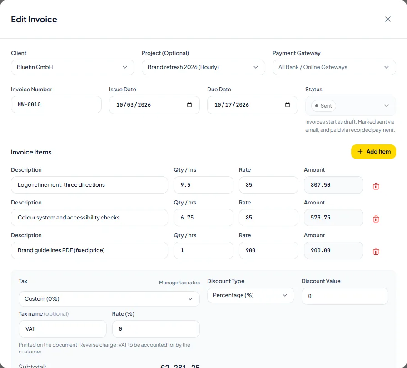
Task: Open the Status dropdown showing Sent
Action: point(350,106)
